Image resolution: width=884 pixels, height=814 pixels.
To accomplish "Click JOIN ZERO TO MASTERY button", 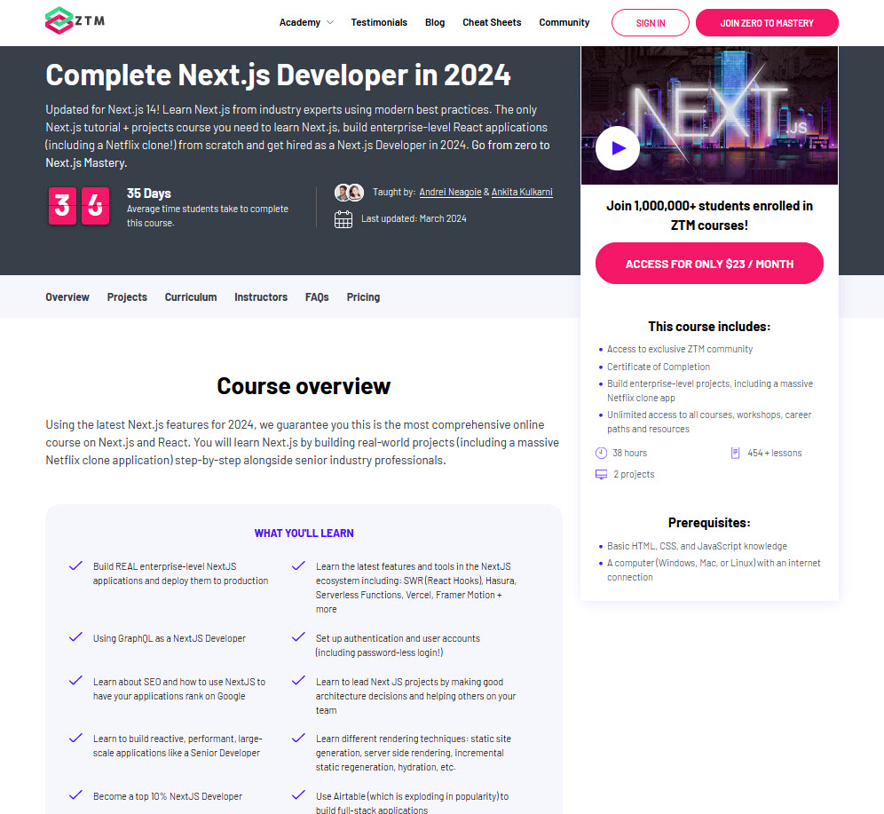I will (x=767, y=23).
